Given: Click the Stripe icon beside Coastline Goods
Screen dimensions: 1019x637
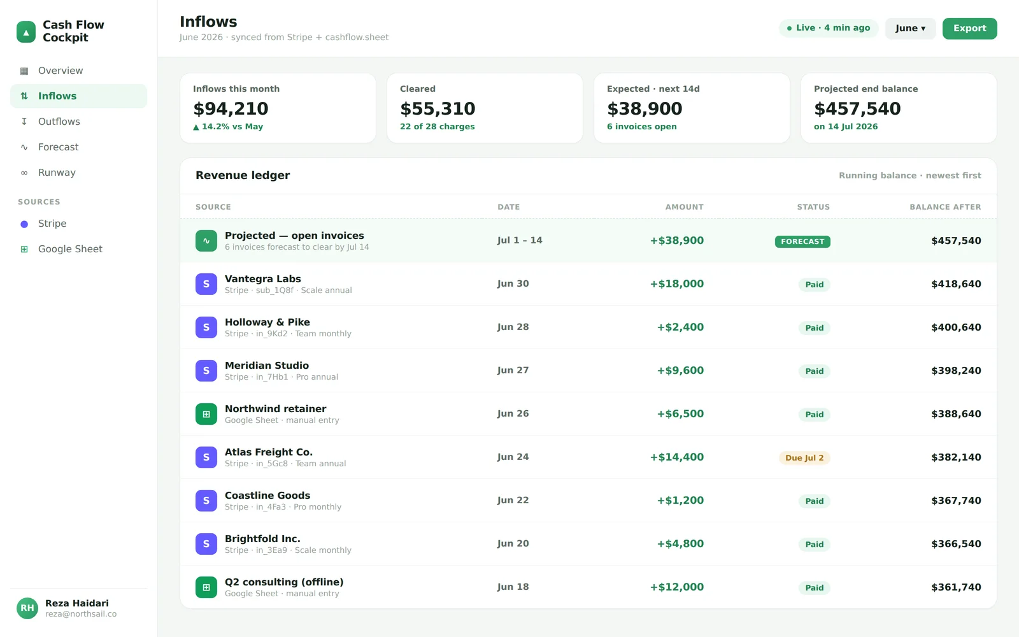Looking at the screenshot, I should point(206,501).
